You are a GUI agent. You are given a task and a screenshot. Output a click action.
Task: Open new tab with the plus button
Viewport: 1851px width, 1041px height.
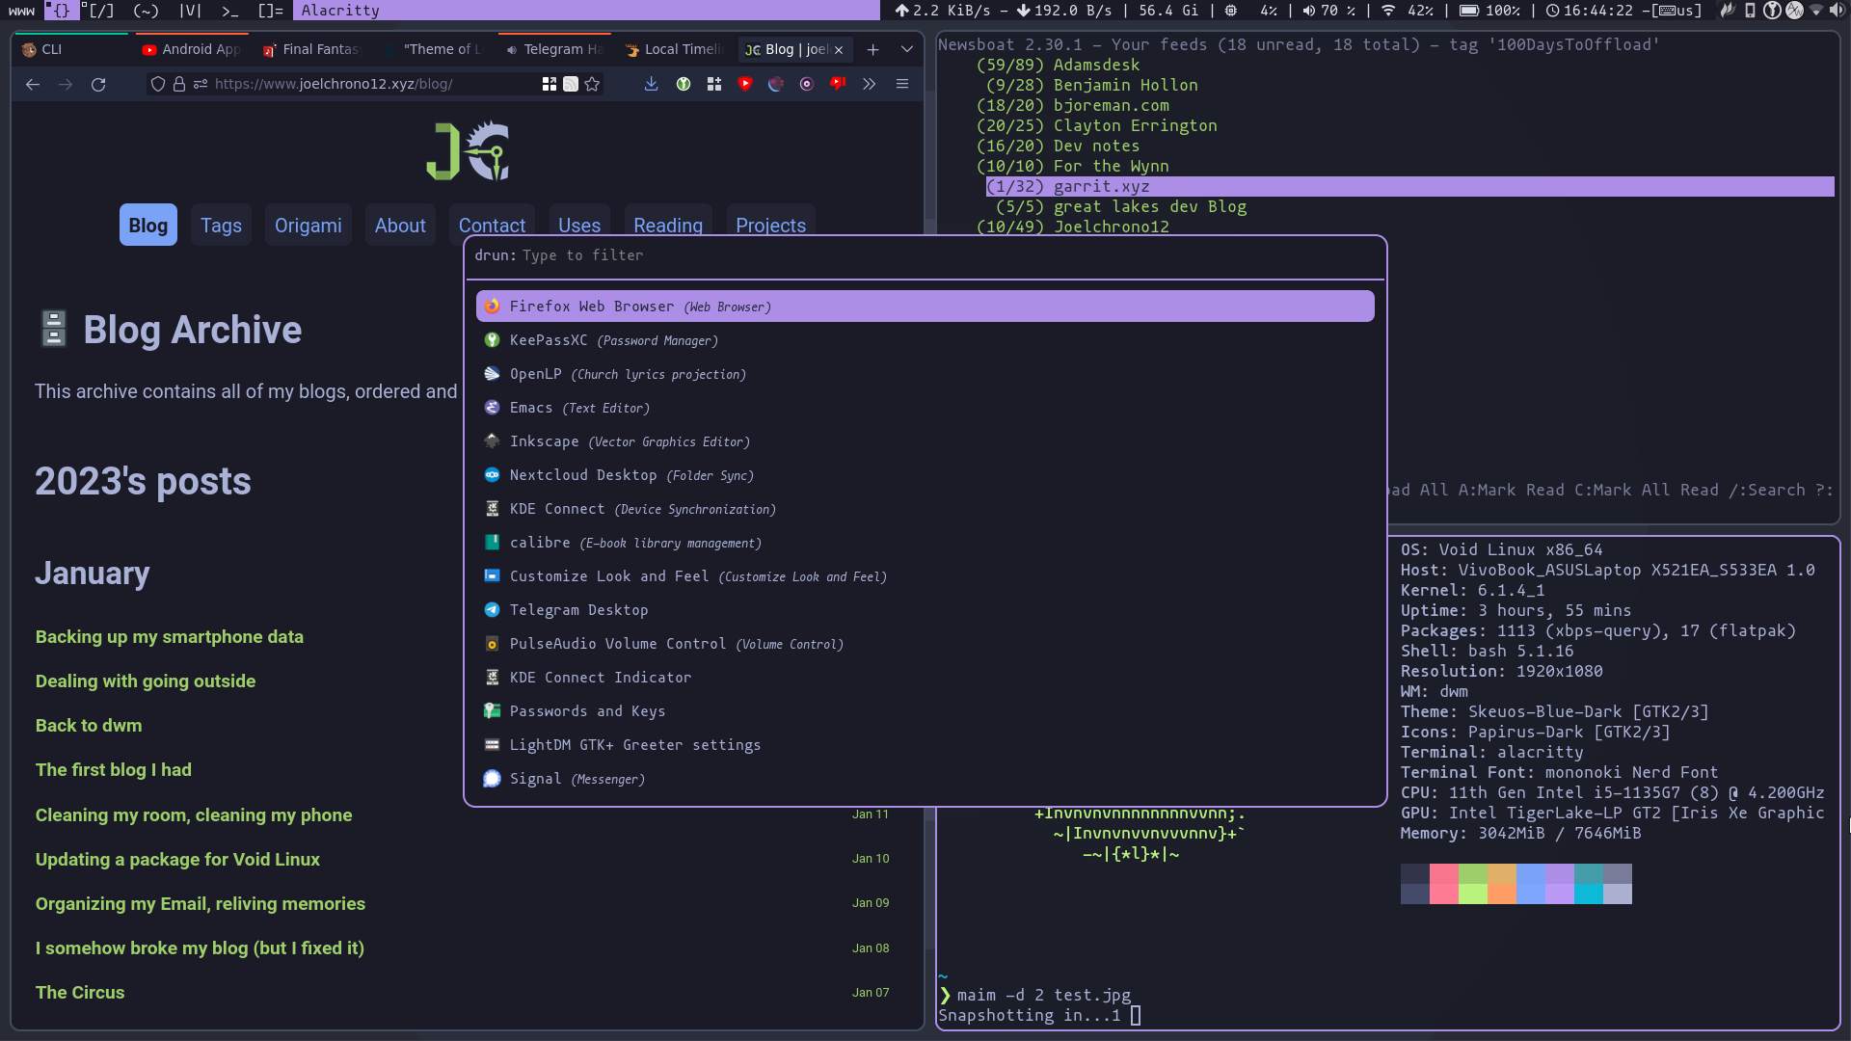click(x=872, y=49)
